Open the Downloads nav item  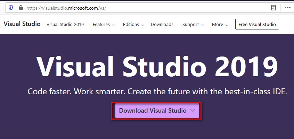click(162, 25)
